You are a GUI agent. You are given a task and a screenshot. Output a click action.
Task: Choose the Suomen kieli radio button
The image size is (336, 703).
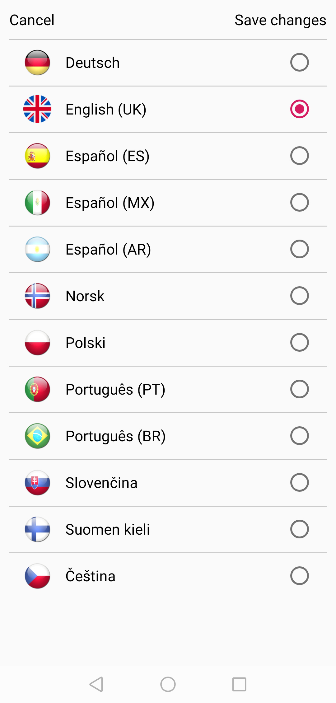(x=299, y=529)
